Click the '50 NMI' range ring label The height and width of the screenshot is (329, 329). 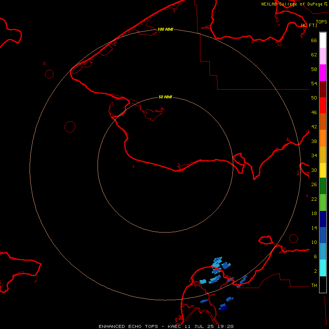[x=165, y=97]
